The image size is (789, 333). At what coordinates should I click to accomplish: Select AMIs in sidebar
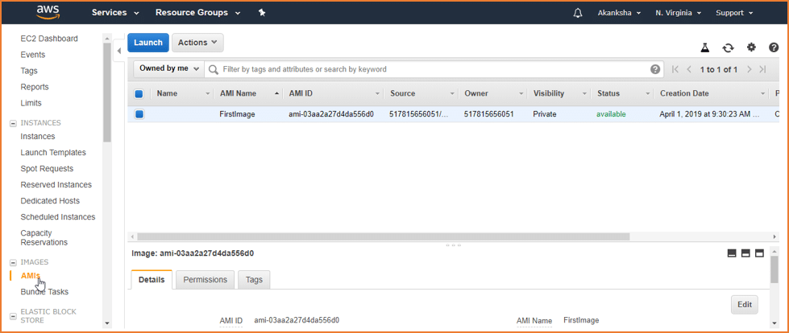tap(30, 276)
